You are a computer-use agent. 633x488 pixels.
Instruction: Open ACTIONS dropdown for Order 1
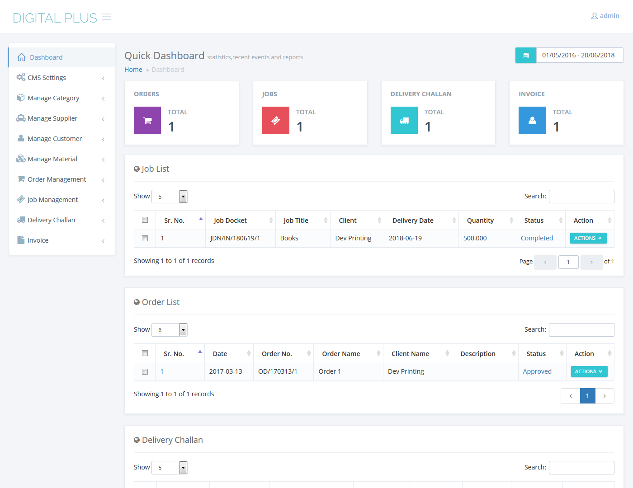[589, 371]
